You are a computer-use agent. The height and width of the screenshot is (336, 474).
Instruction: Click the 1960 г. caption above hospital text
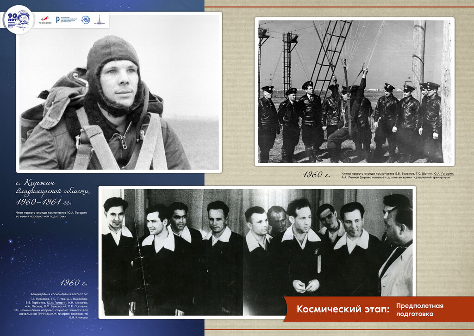pos(73,282)
